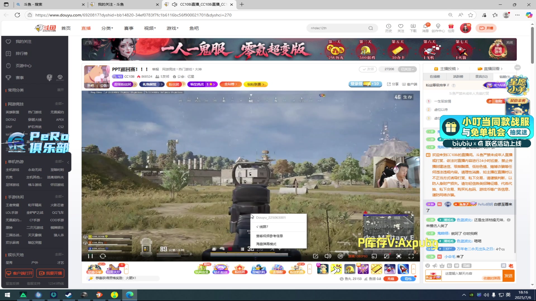
Task: Send the chat message with 发送
Action: click(508, 276)
